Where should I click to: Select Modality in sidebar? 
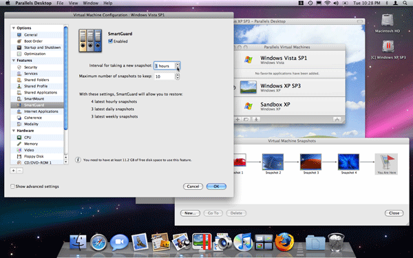[37, 124]
